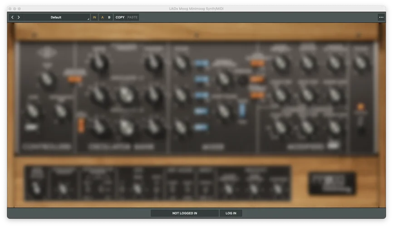393x227 pixels.
Task: Click Oscillator 3 Range knob, bottom row
Action: pyautogui.click(x=99, y=127)
